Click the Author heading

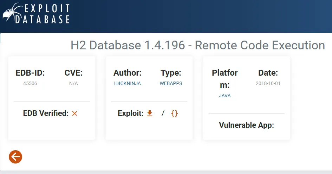[128, 73]
